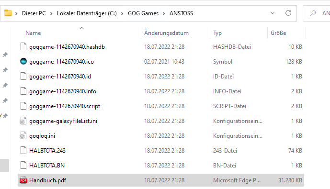
Task: Select file name goglog.ini
Action: (42, 136)
